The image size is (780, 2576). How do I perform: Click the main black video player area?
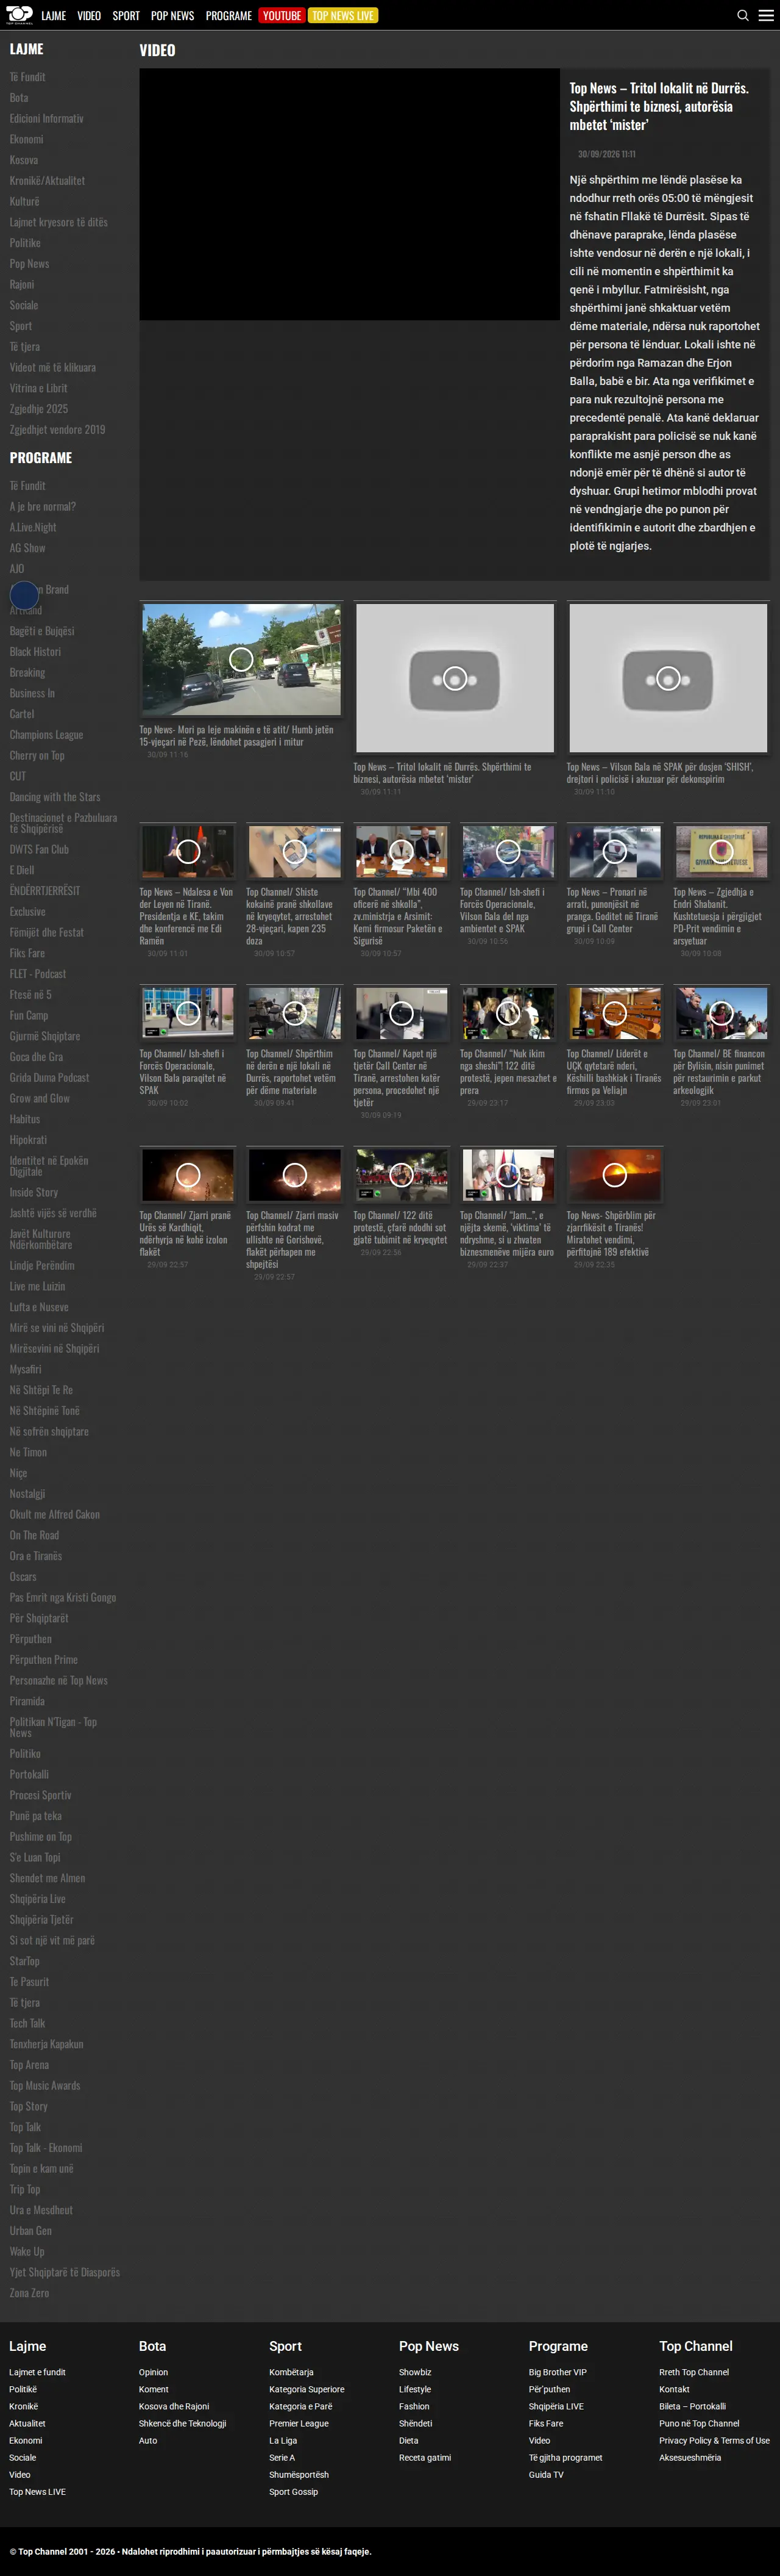pyautogui.click(x=350, y=194)
